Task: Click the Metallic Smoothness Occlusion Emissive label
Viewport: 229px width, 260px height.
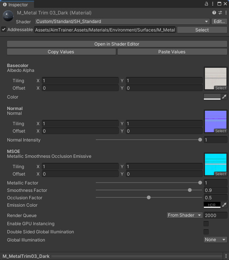Action: point(49,156)
